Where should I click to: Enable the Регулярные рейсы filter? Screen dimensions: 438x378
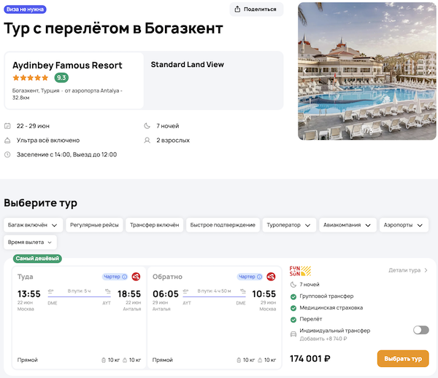[95, 225]
